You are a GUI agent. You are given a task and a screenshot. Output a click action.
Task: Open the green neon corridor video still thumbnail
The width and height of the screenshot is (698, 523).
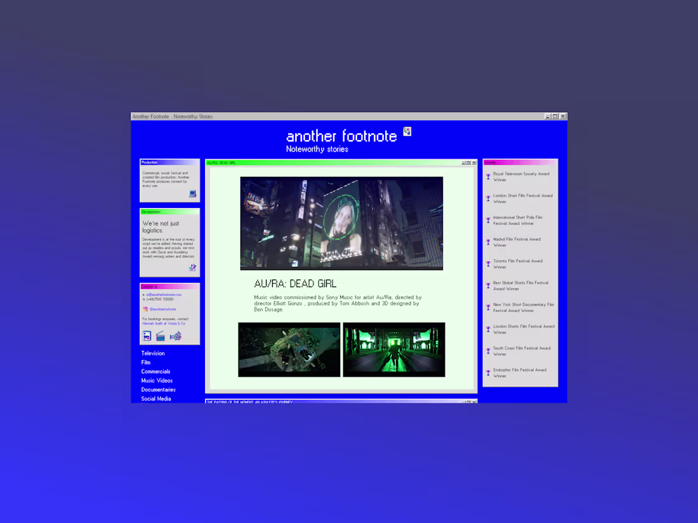394,349
